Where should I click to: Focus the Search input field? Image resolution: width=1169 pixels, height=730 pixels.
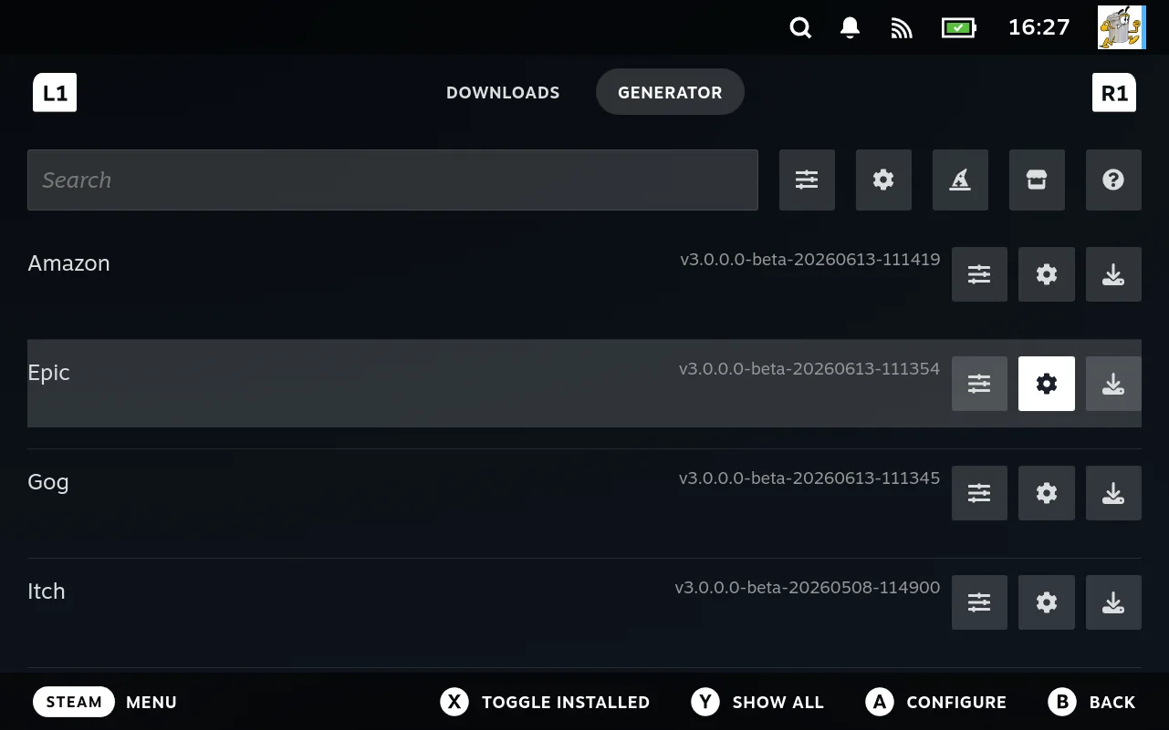coord(392,180)
